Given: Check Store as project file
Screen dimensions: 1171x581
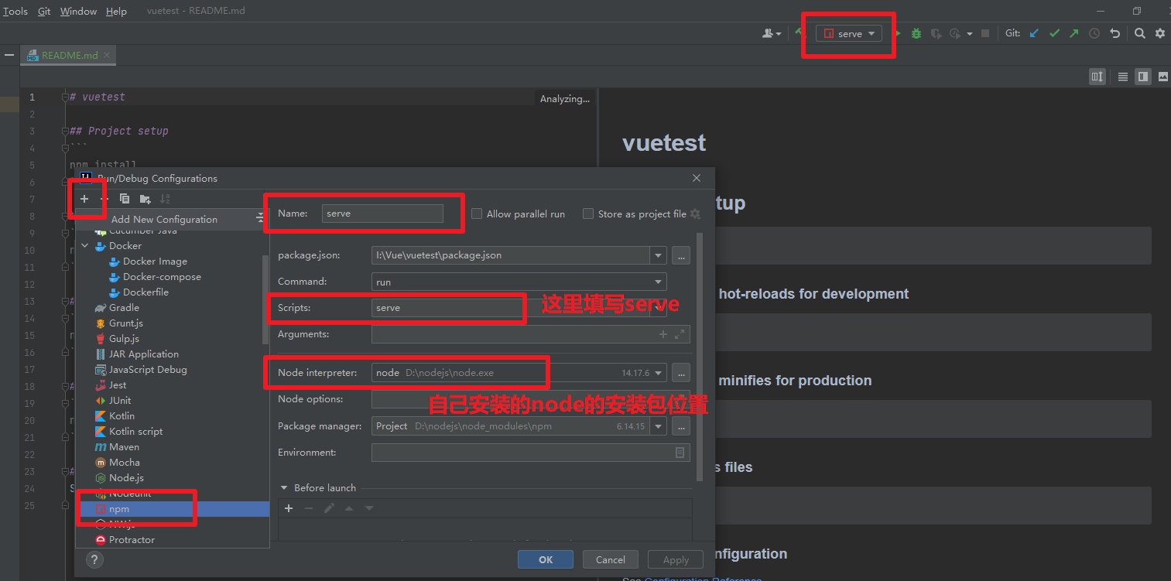Looking at the screenshot, I should pyautogui.click(x=588, y=214).
